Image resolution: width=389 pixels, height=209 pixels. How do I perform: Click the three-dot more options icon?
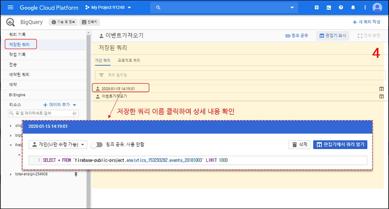[365, 7]
